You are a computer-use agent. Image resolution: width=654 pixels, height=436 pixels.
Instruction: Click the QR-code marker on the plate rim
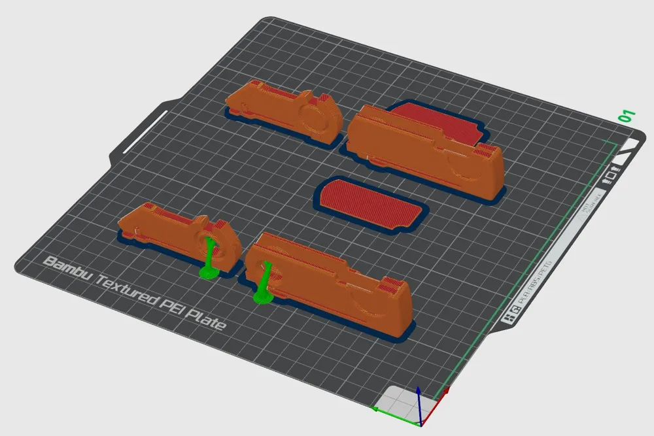tap(515, 309)
